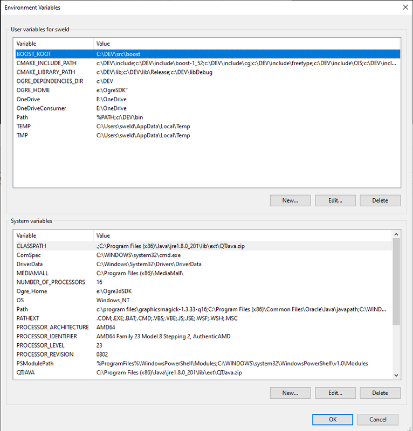The height and width of the screenshot is (431, 413).
Task: Click New... button for user variables
Action: click(x=290, y=200)
